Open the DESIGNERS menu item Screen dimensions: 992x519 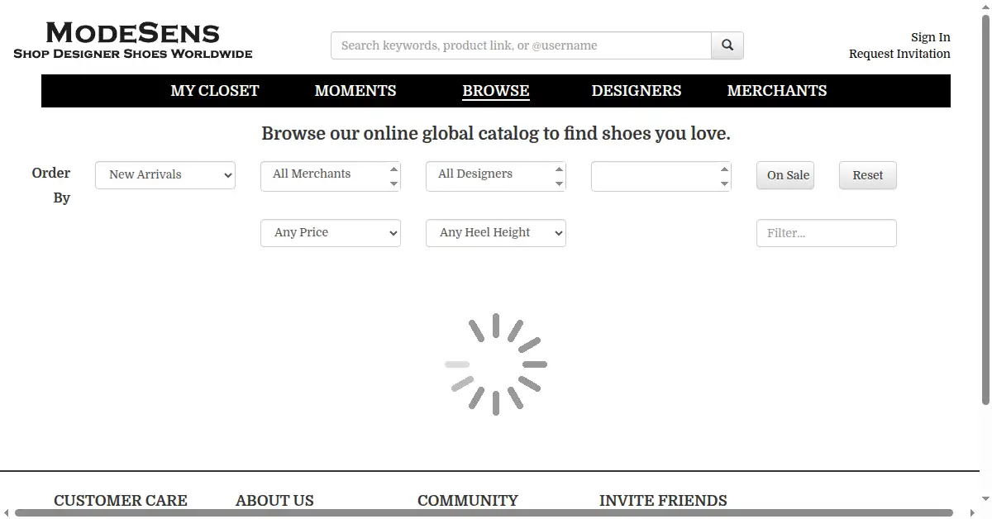pyautogui.click(x=637, y=91)
